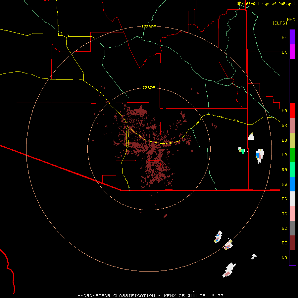Select the GC gray legend swatch

click(292, 228)
